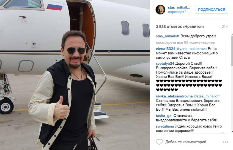Image resolution: width=233 pixels, height=150 pixels.
Task: Click the ПОДПИСАТЬСЯ follow button
Action: tap(212, 10)
